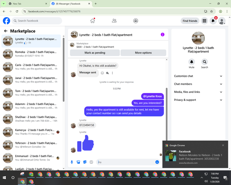Open Tom conversation in the list
Image resolution: width=231 pixels, height=185 pixels.
point(31,93)
